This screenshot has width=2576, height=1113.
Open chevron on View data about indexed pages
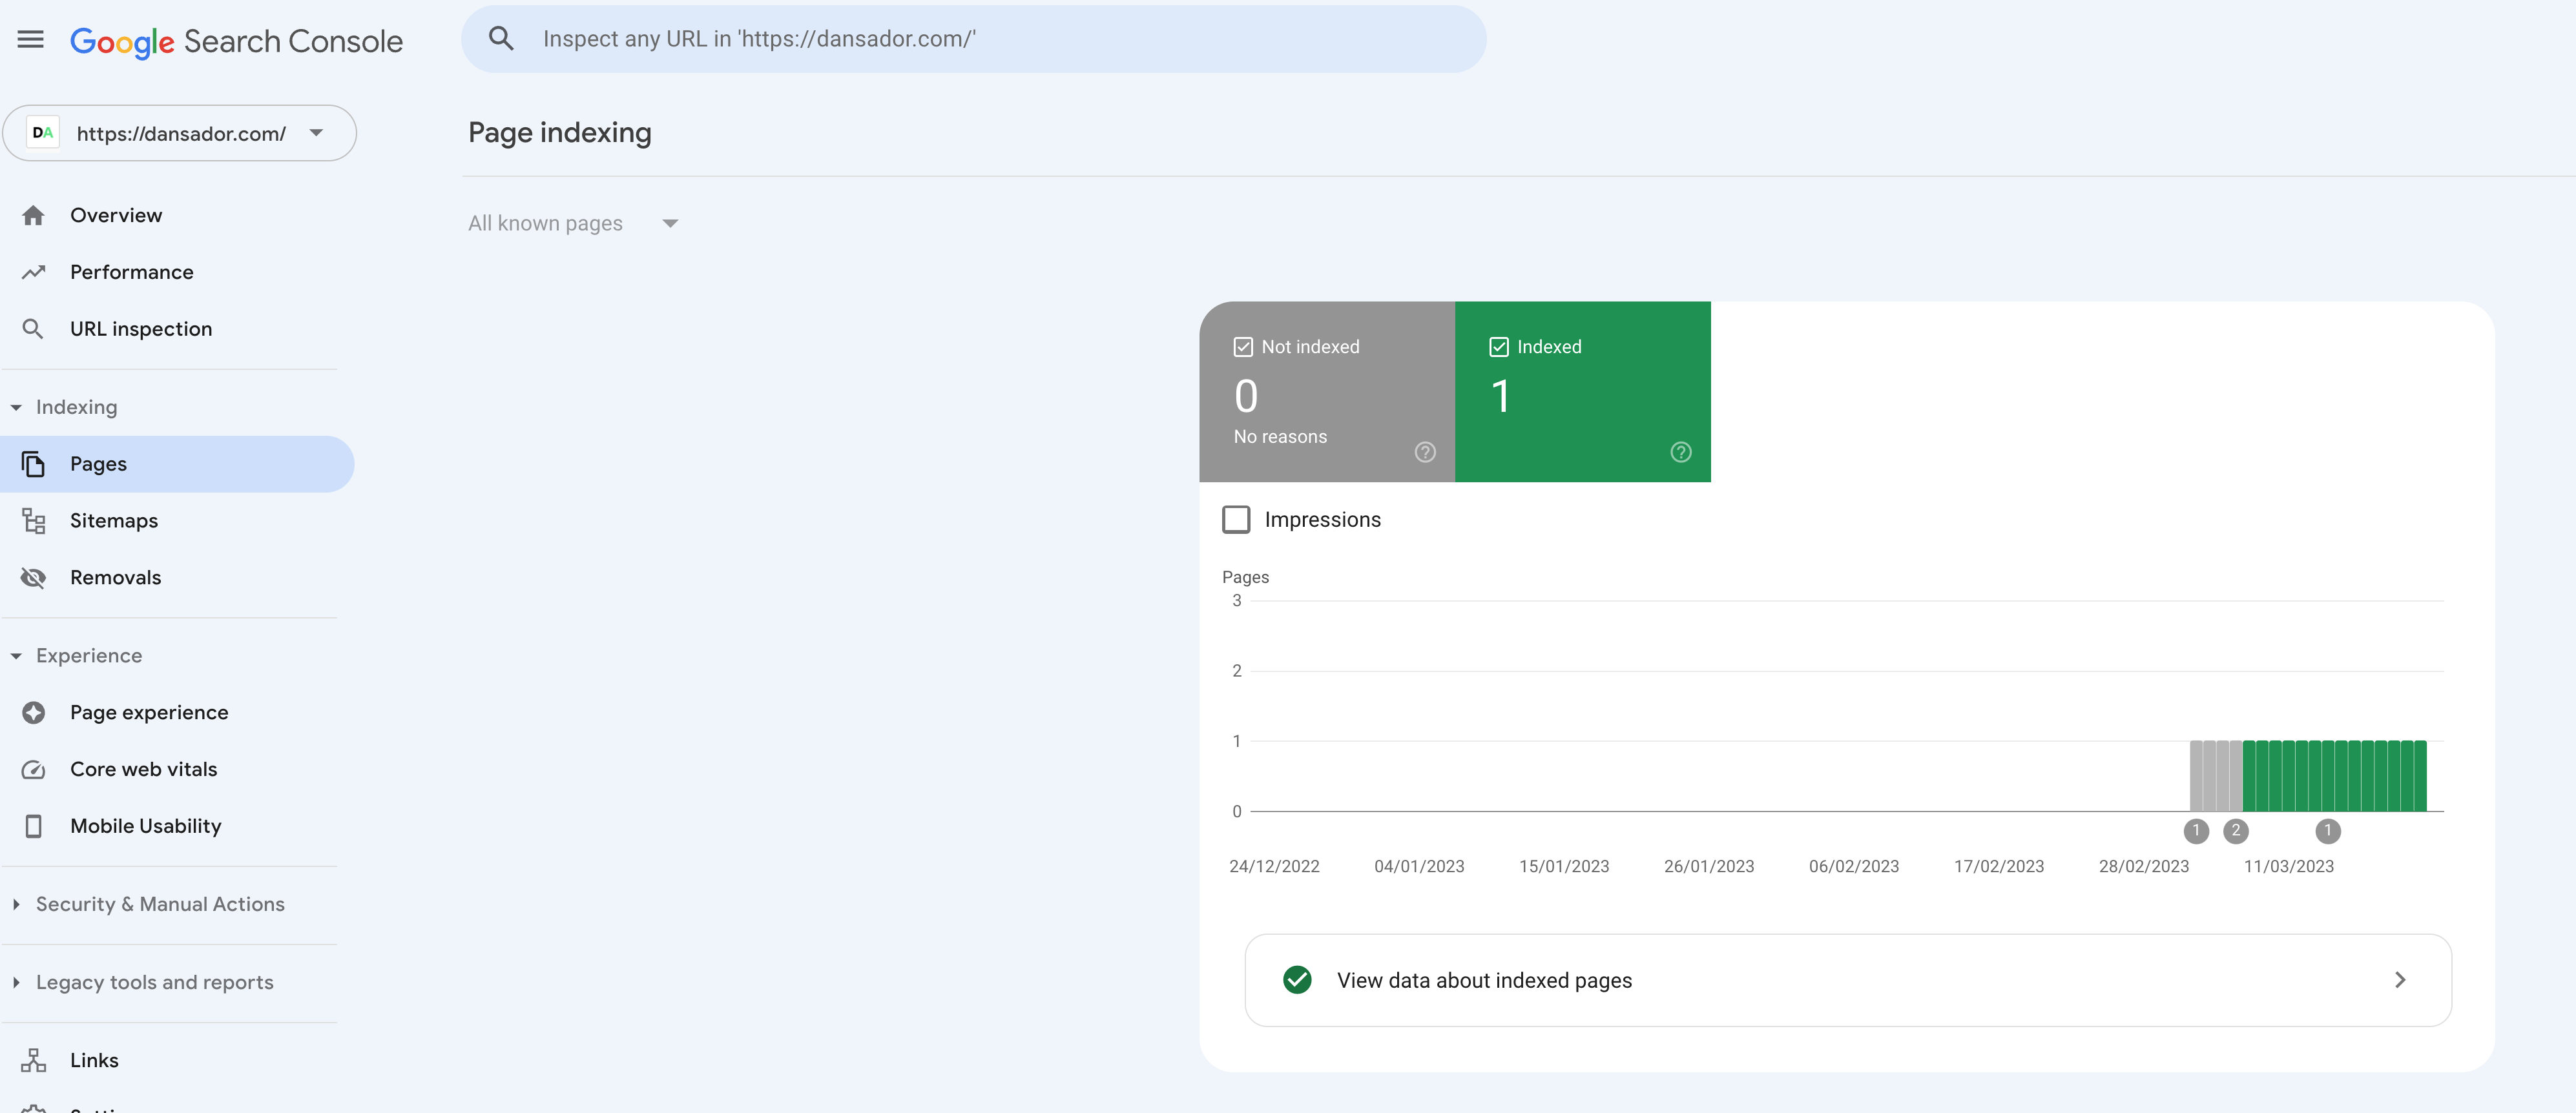[2401, 980]
